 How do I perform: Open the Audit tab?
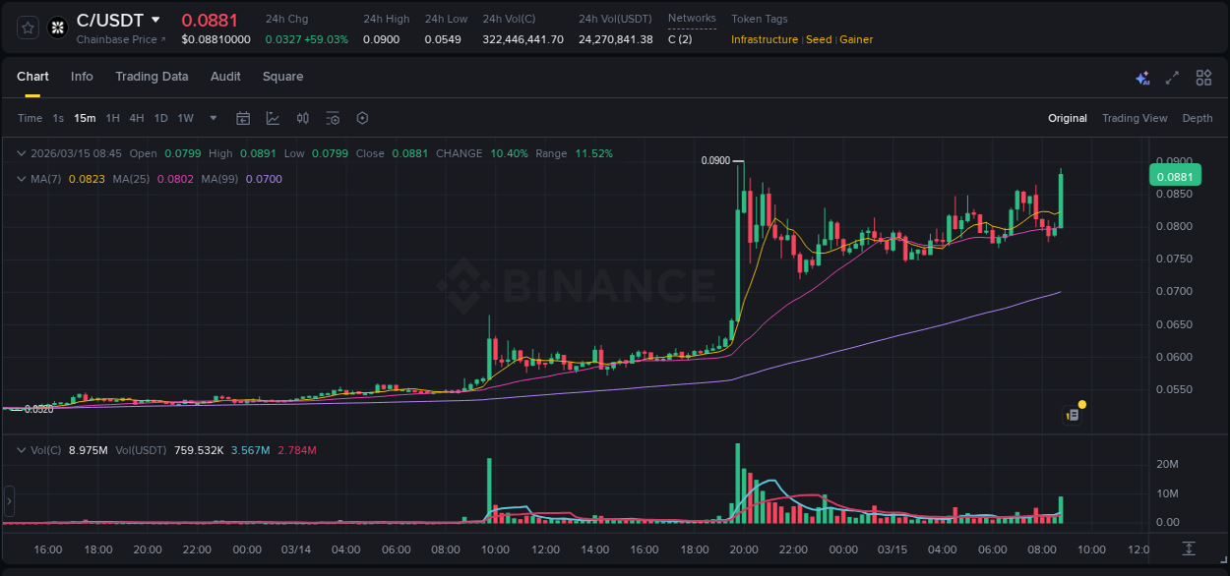click(225, 77)
